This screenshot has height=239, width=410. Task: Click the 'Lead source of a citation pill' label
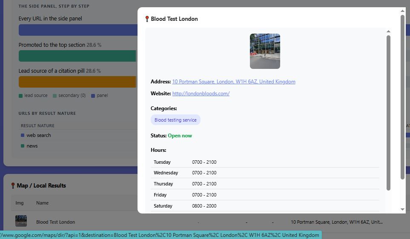point(52,71)
